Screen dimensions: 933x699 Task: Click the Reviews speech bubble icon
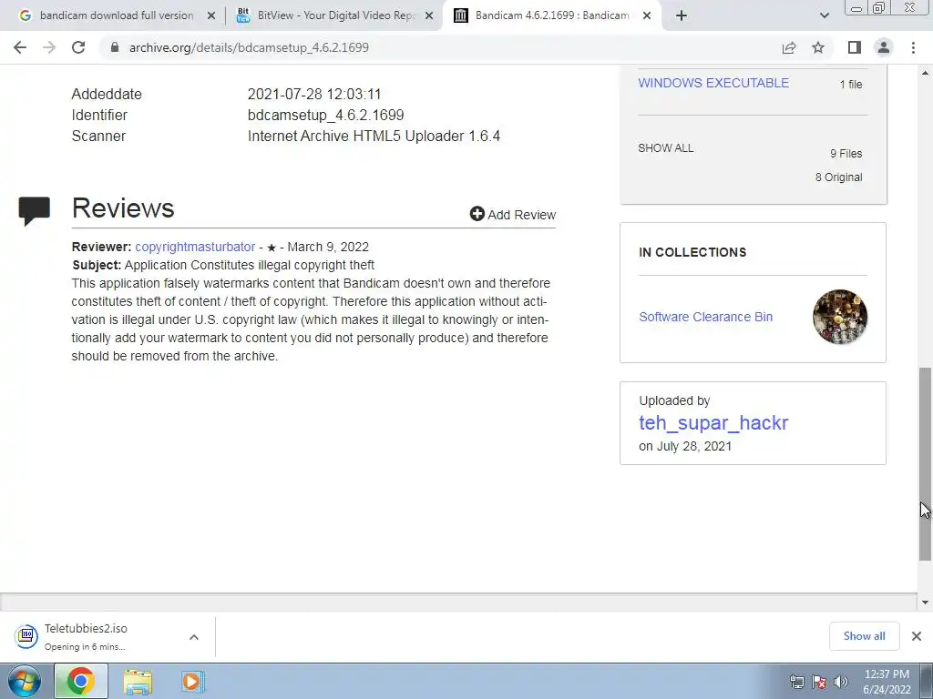34,211
